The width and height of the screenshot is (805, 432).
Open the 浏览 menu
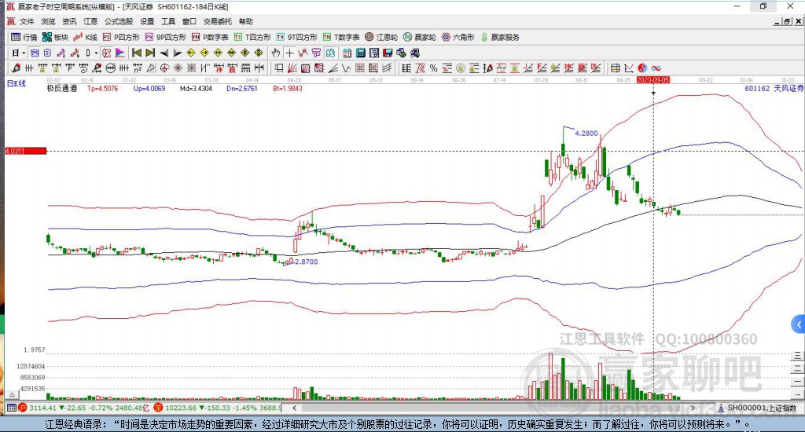click(48, 21)
